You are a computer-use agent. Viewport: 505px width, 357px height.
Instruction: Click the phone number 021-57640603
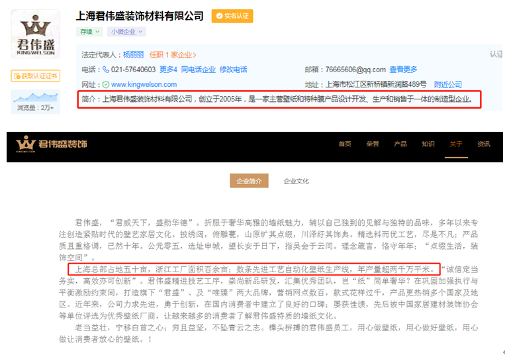133,70
